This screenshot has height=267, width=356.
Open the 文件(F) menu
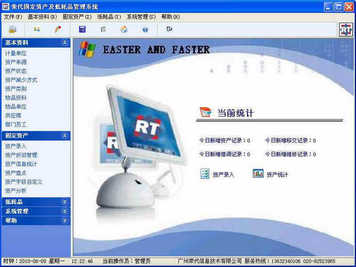pyautogui.click(x=13, y=17)
